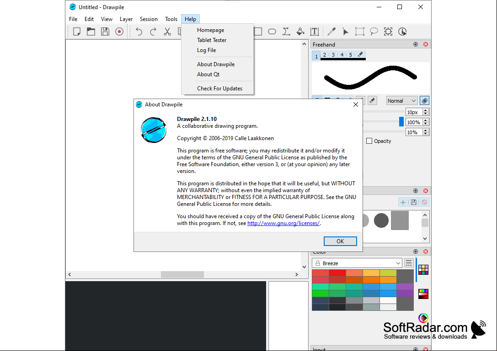Float the Freehand dock panel
Screen dimensions: 497x351
(416, 44)
